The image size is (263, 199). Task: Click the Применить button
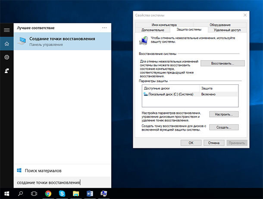tap(237, 143)
